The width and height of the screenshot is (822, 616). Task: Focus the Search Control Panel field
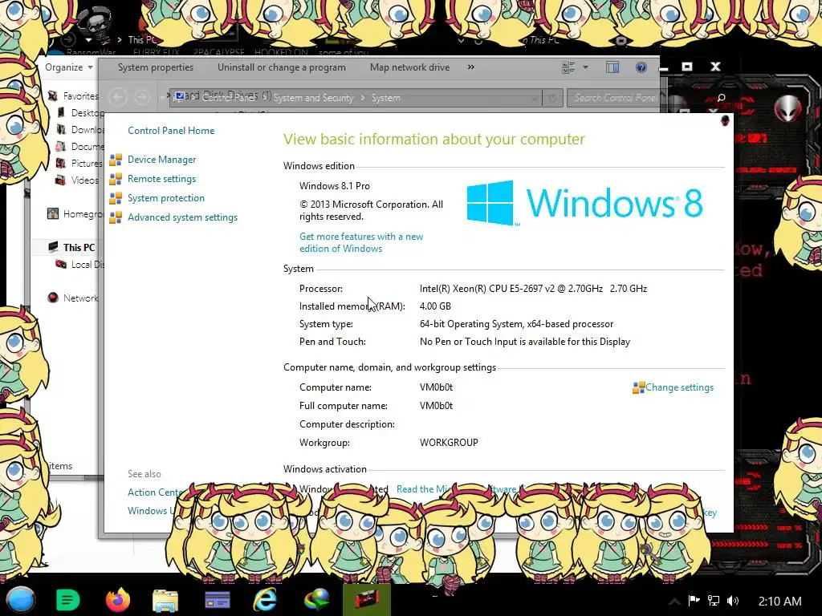pos(614,98)
